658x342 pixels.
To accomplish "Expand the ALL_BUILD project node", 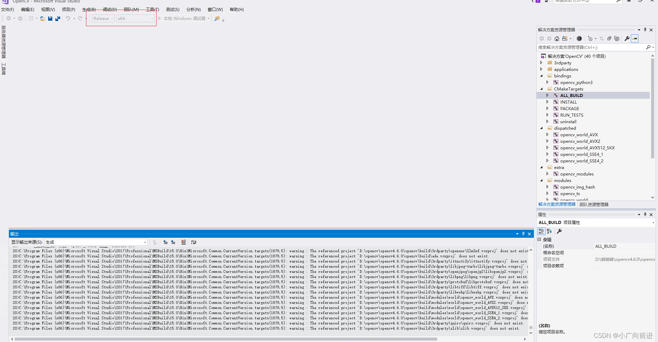I will [x=548, y=95].
